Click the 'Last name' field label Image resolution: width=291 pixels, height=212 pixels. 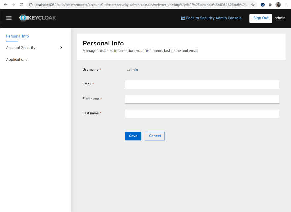click(91, 113)
